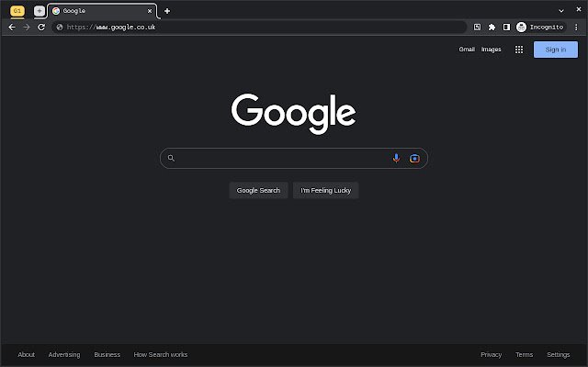The height and width of the screenshot is (367, 588).
Task: Click the screenshot capture icon in toolbar
Action: coord(477,27)
